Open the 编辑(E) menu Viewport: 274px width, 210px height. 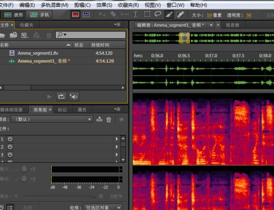[27, 5]
